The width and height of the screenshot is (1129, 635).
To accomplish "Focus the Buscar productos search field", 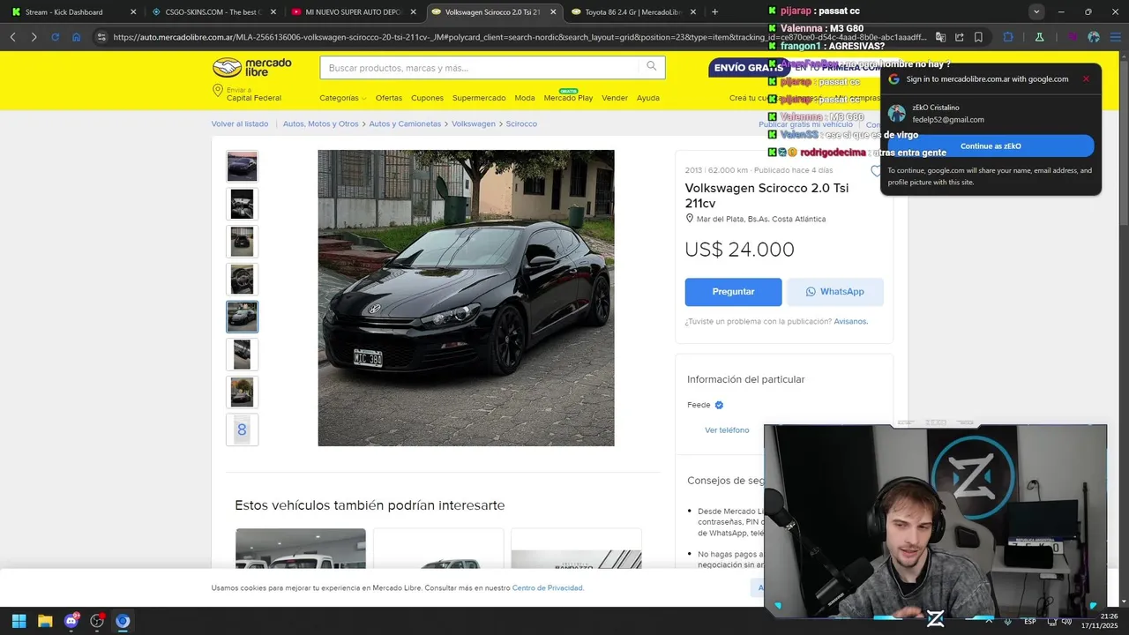I will click(481, 68).
